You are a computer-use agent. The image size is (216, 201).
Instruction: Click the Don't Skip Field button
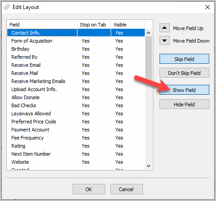[x=184, y=73]
